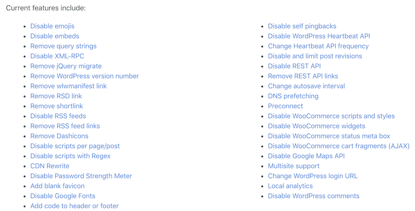
Task: Click the Remove Dashicons link
Action: [x=59, y=136]
